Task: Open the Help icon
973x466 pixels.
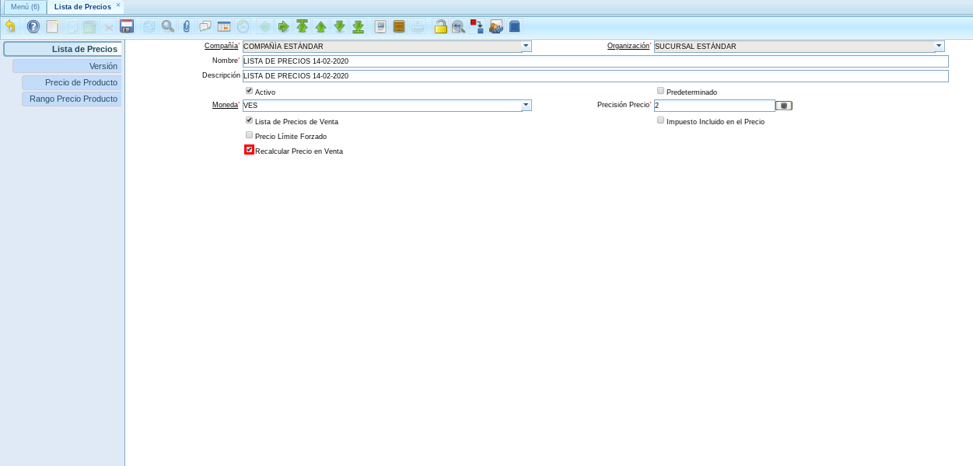Action: [32, 26]
